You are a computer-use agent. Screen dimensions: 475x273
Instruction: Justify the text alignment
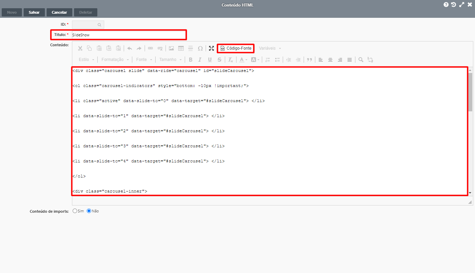[x=350, y=60]
